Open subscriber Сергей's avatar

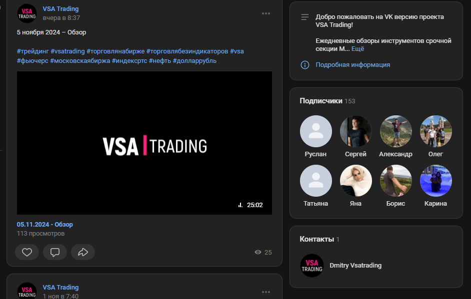(355, 131)
